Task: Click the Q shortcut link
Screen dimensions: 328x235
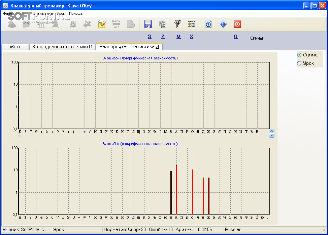Action: coord(236,37)
